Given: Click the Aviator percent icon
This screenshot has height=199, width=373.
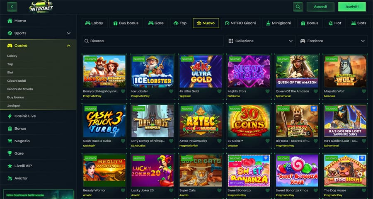Looking at the screenshot, I should (x=10, y=178).
